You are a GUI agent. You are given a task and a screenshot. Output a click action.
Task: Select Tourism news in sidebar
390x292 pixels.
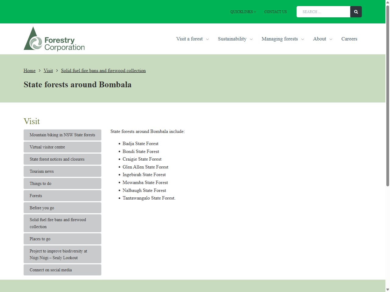coord(62,172)
